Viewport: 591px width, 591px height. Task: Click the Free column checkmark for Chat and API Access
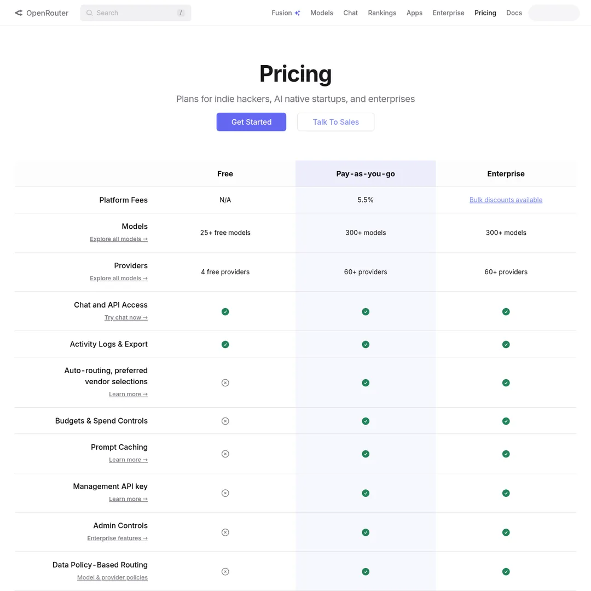tap(225, 311)
